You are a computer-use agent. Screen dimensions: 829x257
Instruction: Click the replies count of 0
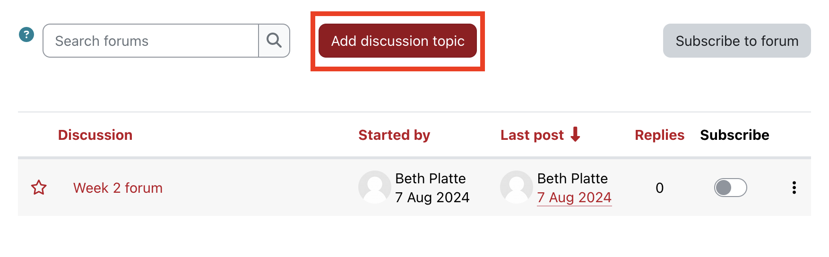[659, 188]
